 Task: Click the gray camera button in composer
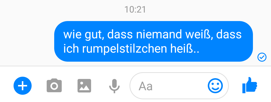(x=54, y=85)
